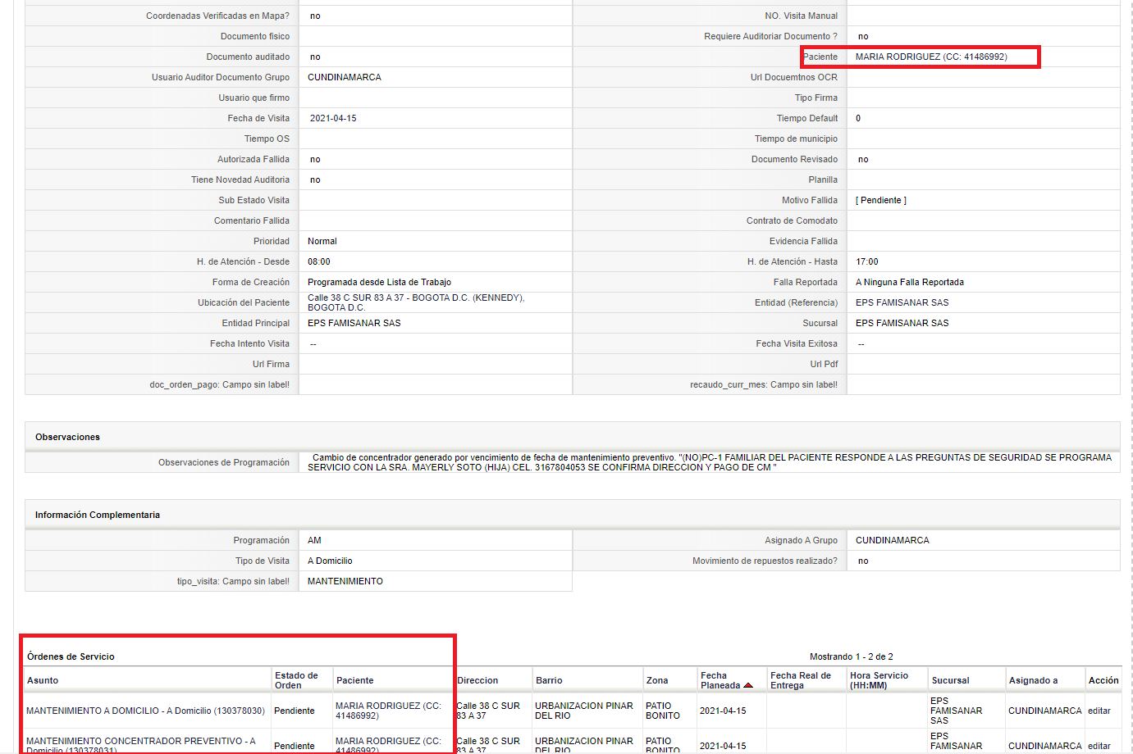The image size is (1133, 754).
Task: Click the Tipo de Visita value A Domicilio
Action: (x=330, y=561)
